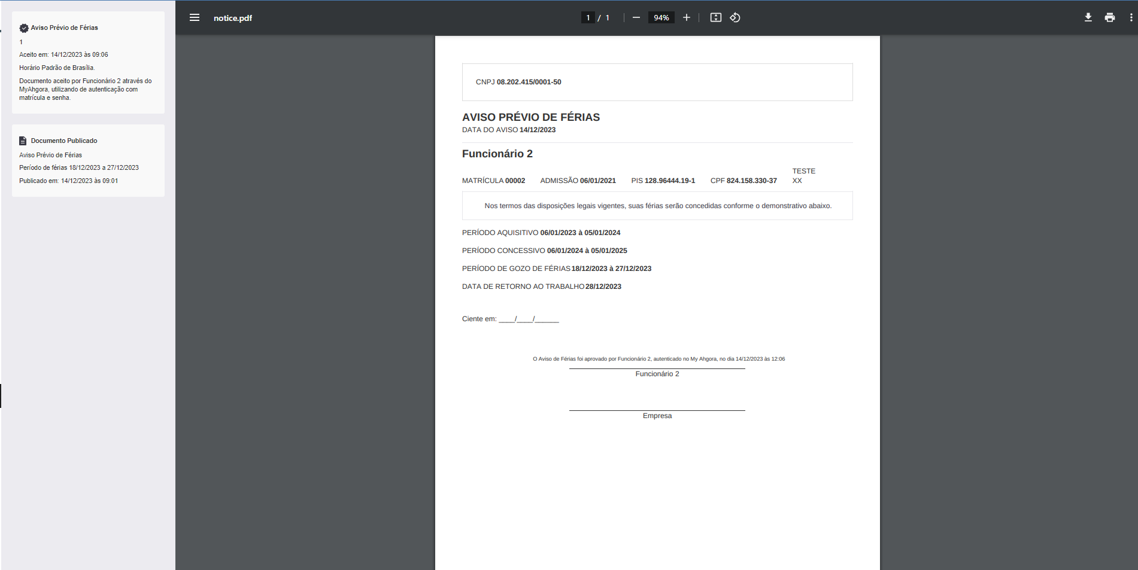Screen dimensions: 1138x570
Task: Click the DATA DE RETORNO AO TRABALHO line
Action: 542,286
